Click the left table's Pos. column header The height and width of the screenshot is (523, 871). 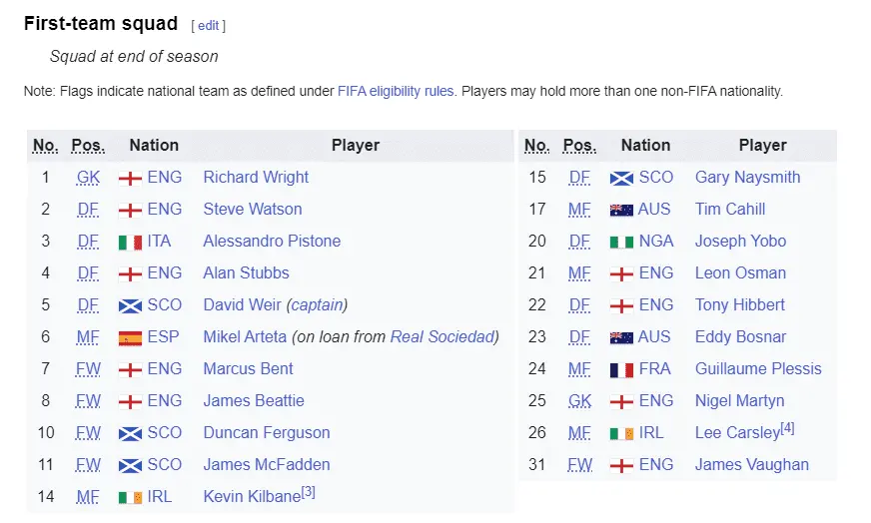[88, 146]
